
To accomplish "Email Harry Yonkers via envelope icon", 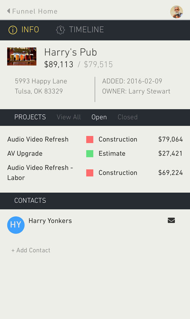I will click(171, 220).
